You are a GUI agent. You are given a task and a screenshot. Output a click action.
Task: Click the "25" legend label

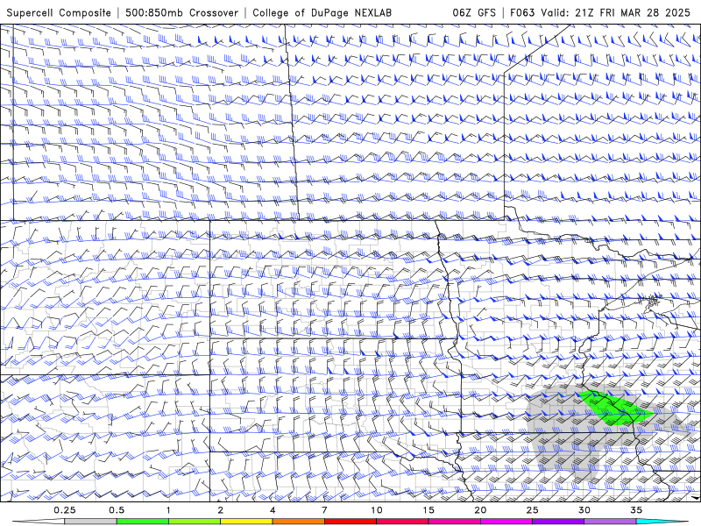coord(532,510)
